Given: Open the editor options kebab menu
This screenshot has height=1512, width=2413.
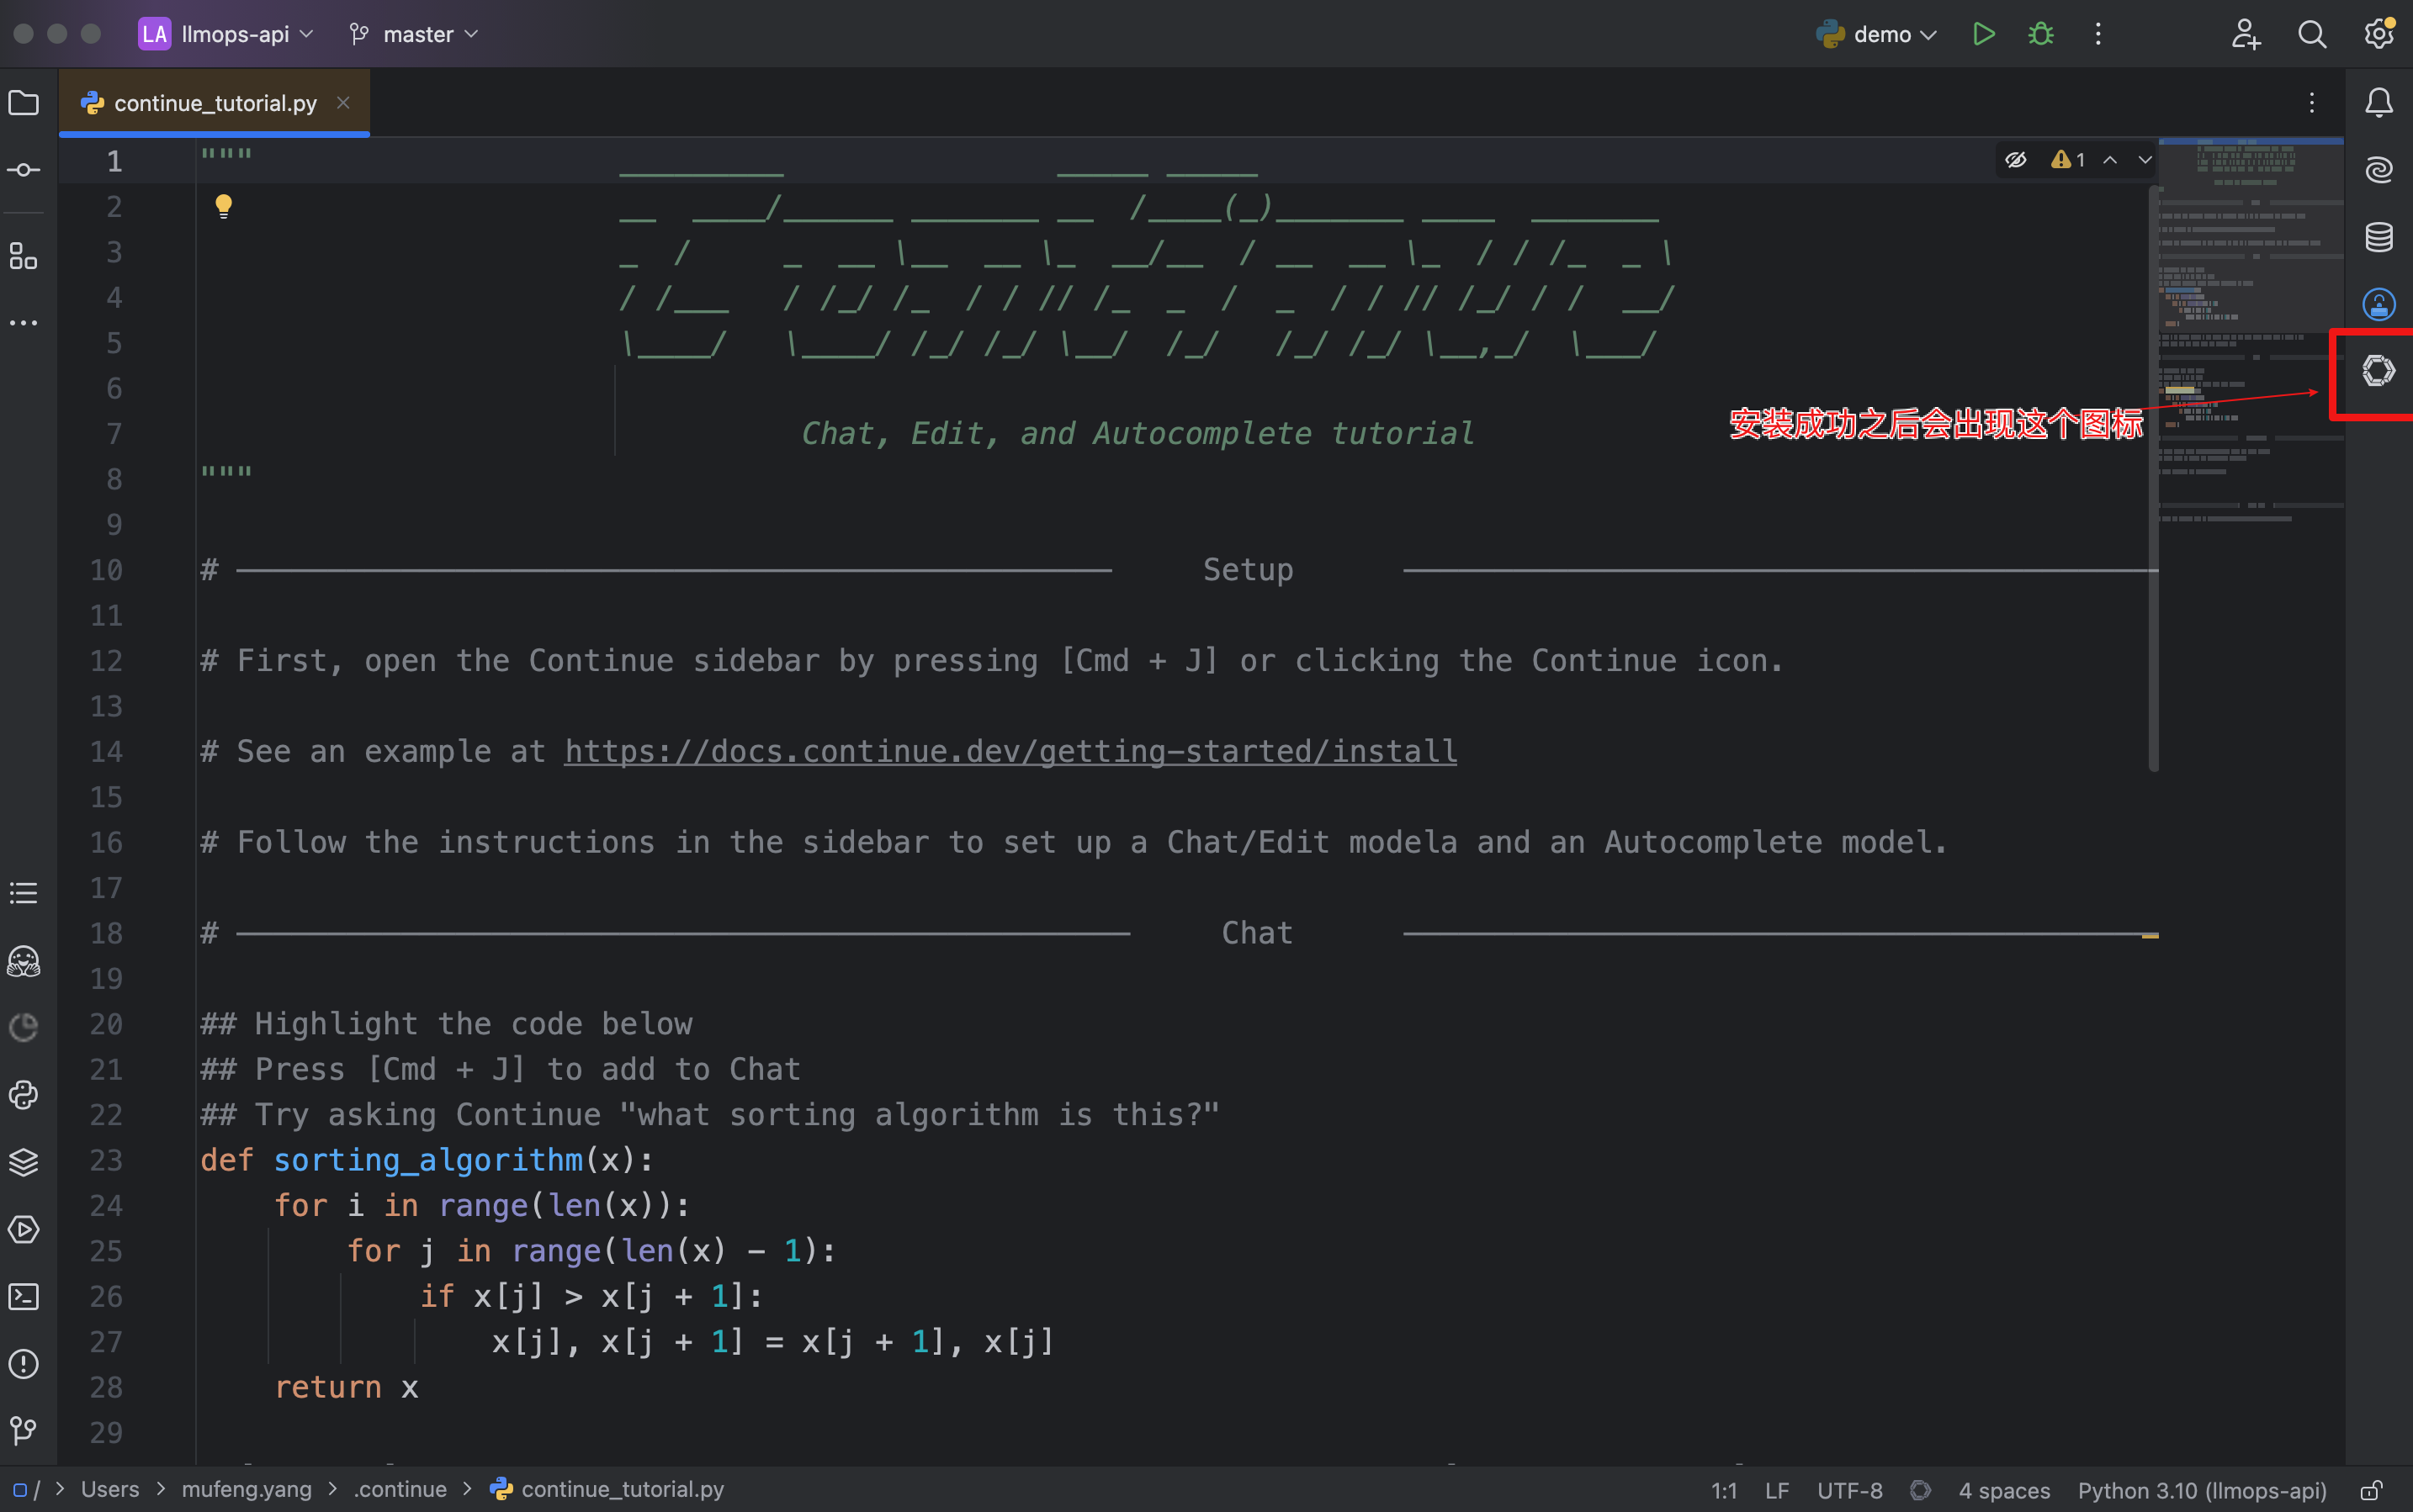Looking at the screenshot, I should (2311, 102).
